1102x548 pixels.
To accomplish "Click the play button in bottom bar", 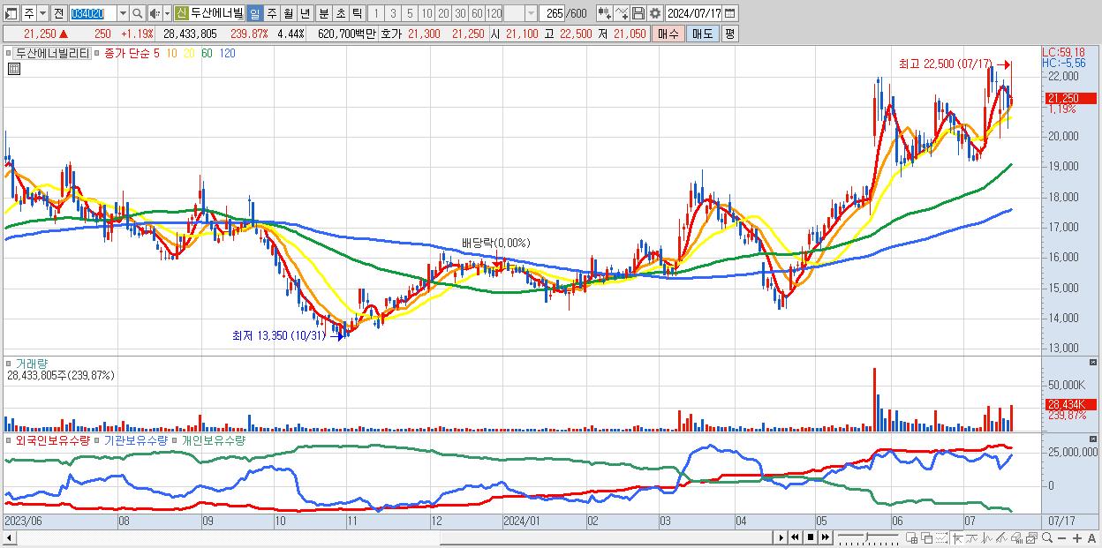I will pyautogui.click(x=781, y=537).
